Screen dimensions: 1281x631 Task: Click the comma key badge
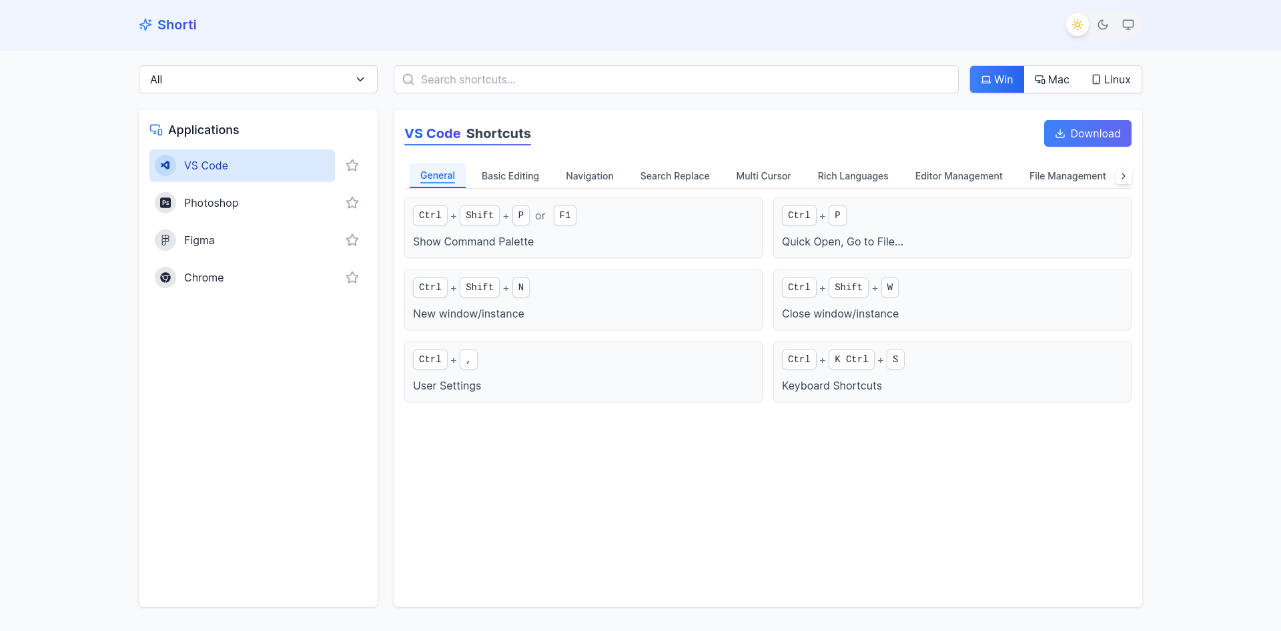(x=468, y=360)
